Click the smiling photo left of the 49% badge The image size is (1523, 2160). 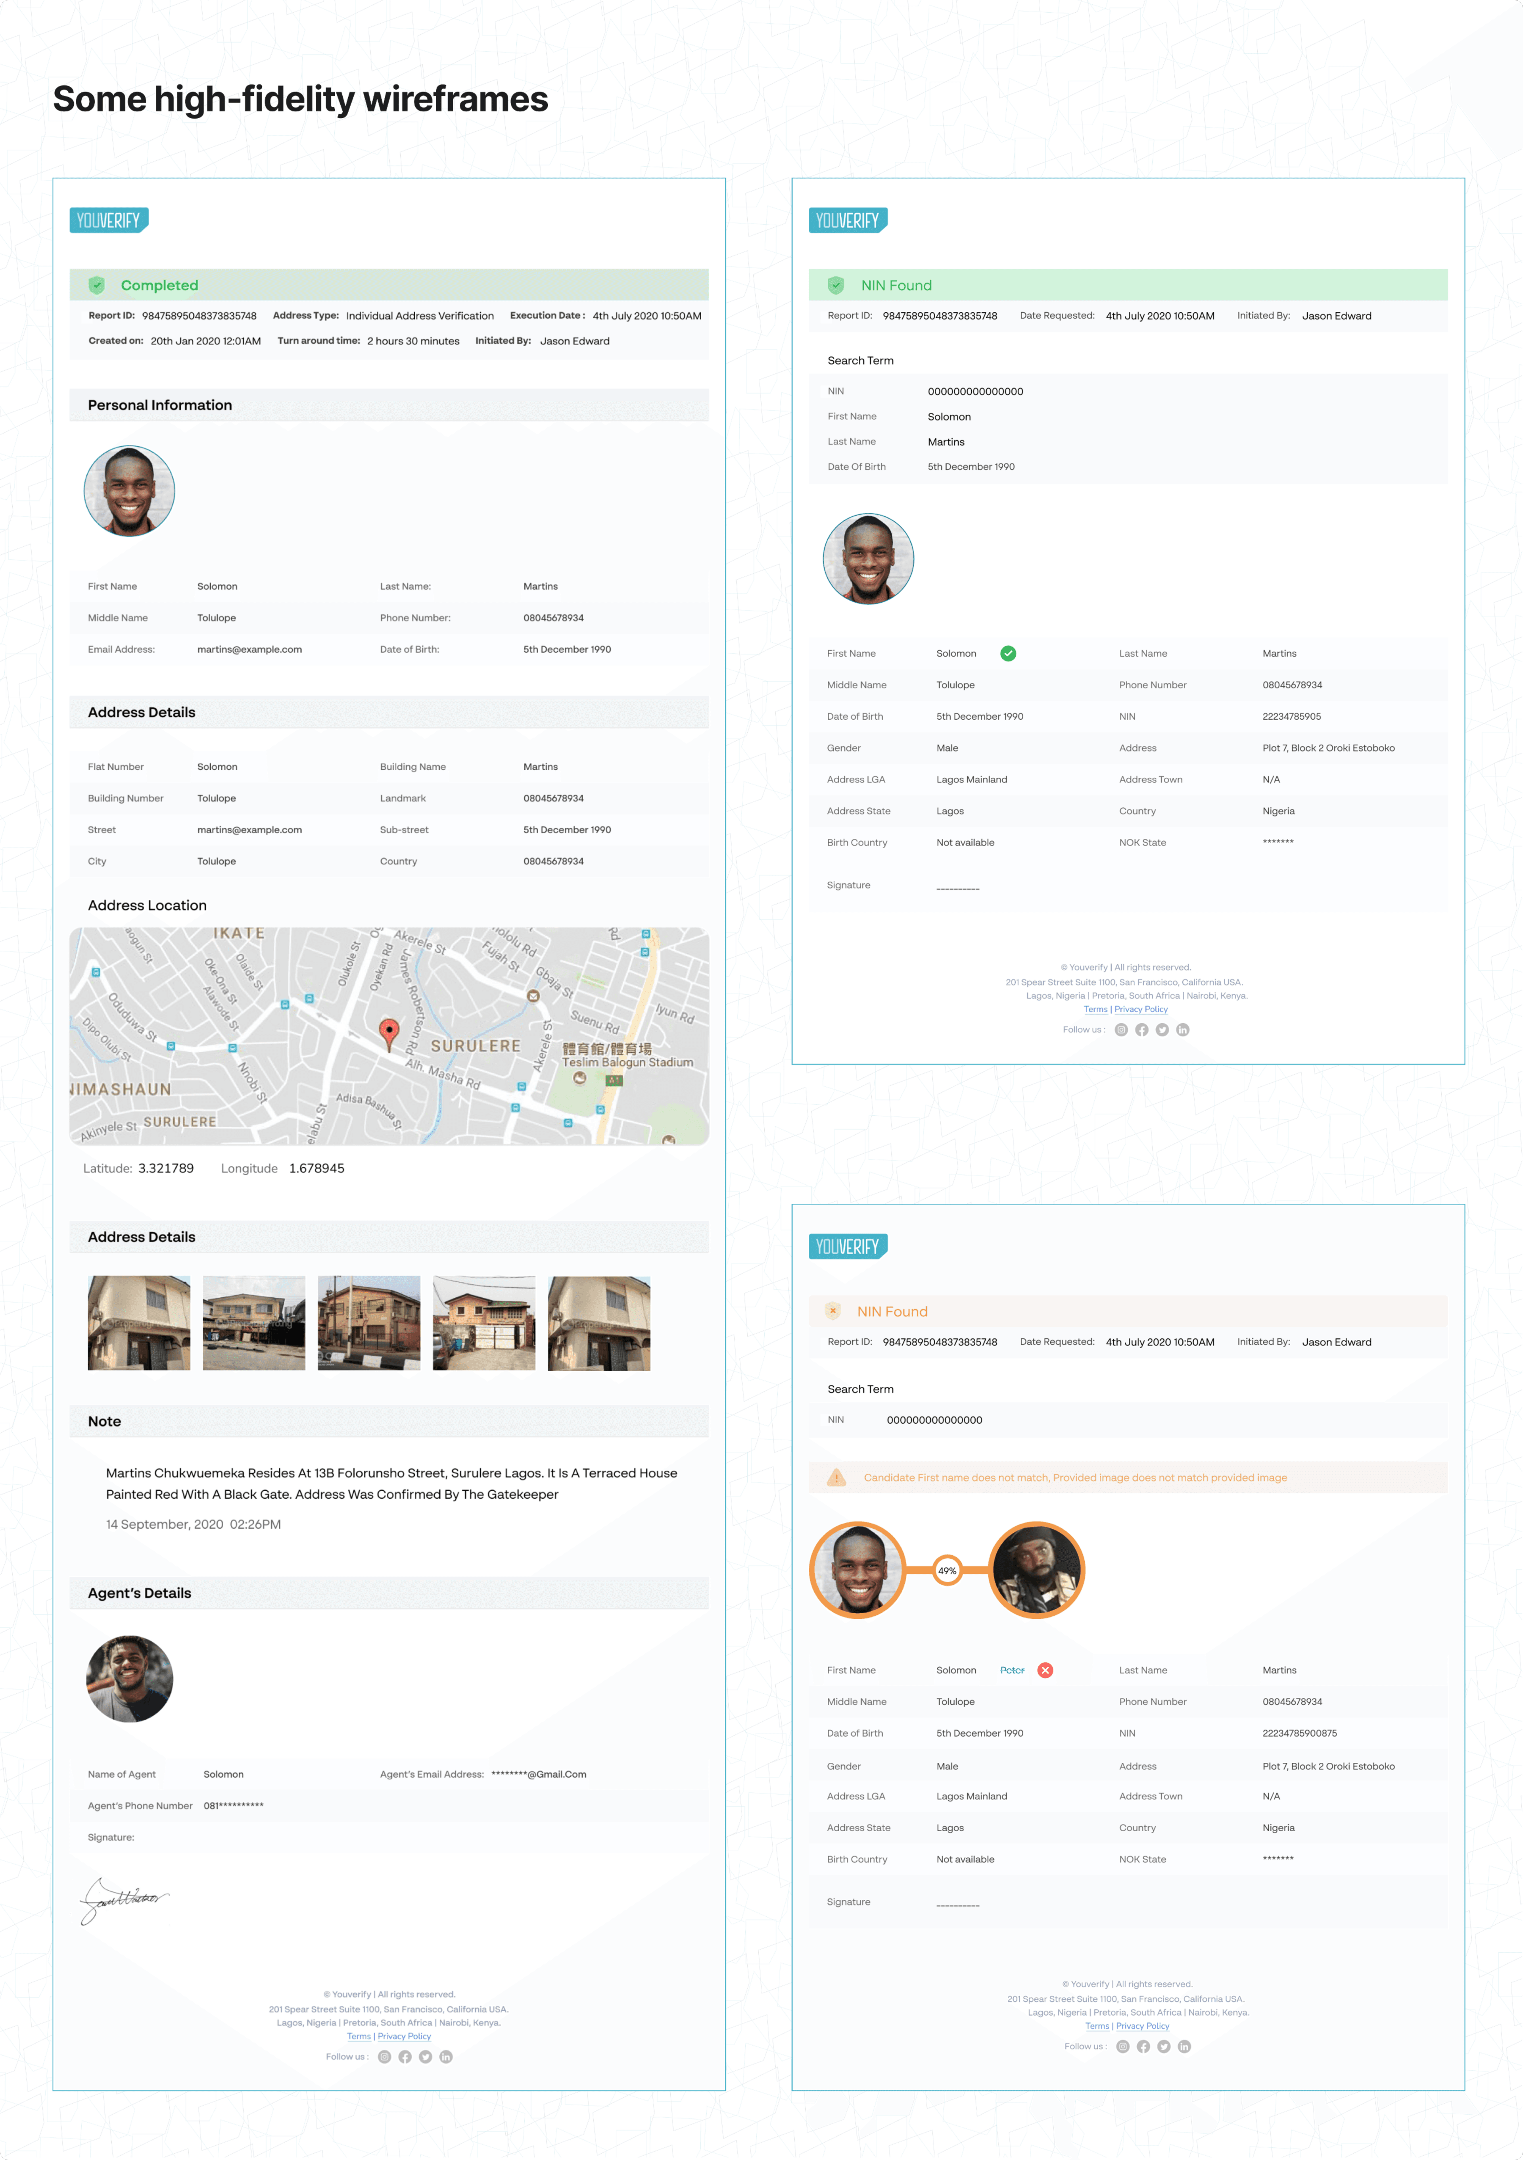click(x=857, y=1570)
